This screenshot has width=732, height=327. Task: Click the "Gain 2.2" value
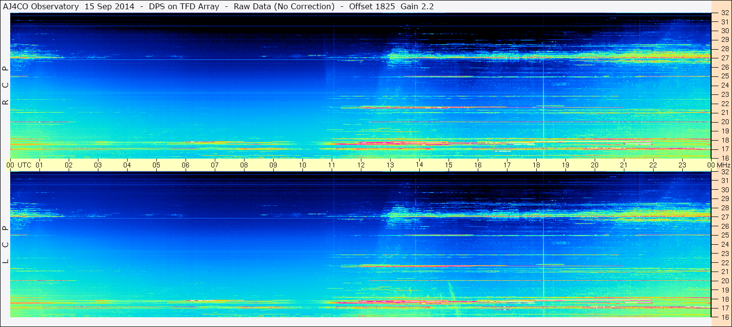pyautogui.click(x=417, y=7)
